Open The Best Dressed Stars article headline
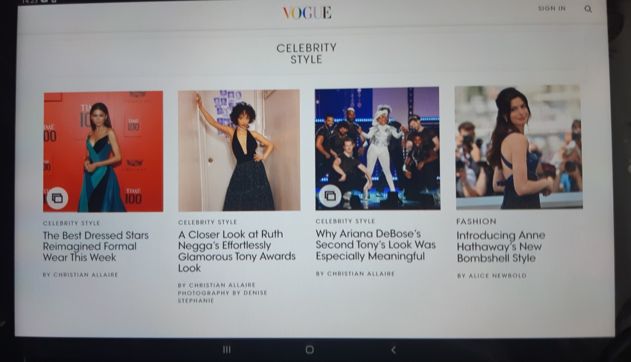This screenshot has width=631, height=362. click(x=96, y=246)
